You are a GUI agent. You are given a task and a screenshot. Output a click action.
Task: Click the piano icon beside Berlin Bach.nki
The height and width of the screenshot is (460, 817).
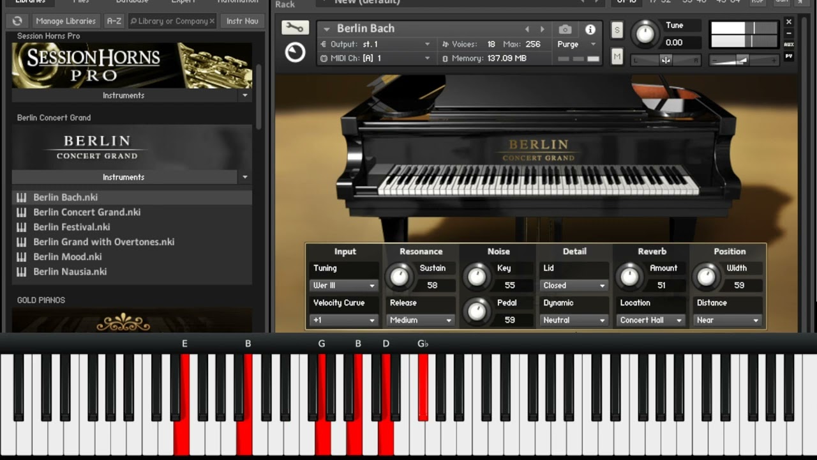pyautogui.click(x=22, y=197)
